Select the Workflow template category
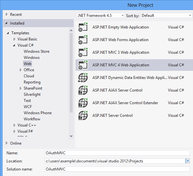The height and width of the screenshot is (176, 193). [32, 119]
